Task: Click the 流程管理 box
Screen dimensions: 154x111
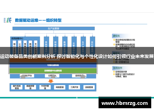Action: pos(89,87)
